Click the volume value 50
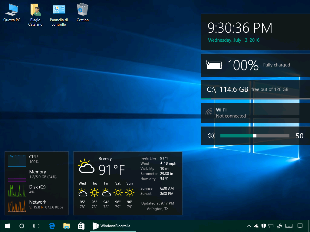The image size is (310, 232). 299,136
